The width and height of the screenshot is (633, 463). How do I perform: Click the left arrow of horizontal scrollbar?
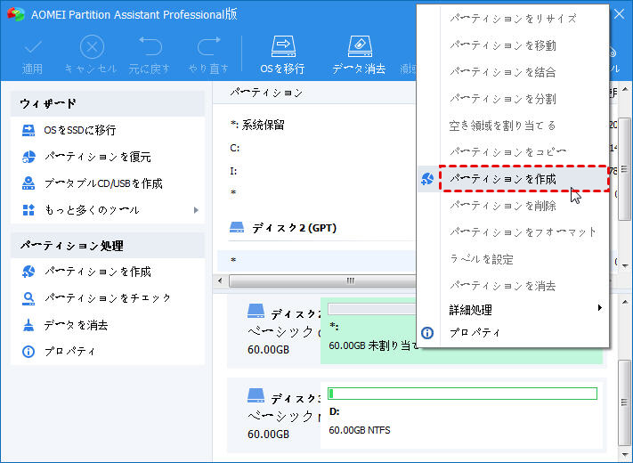click(x=220, y=280)
